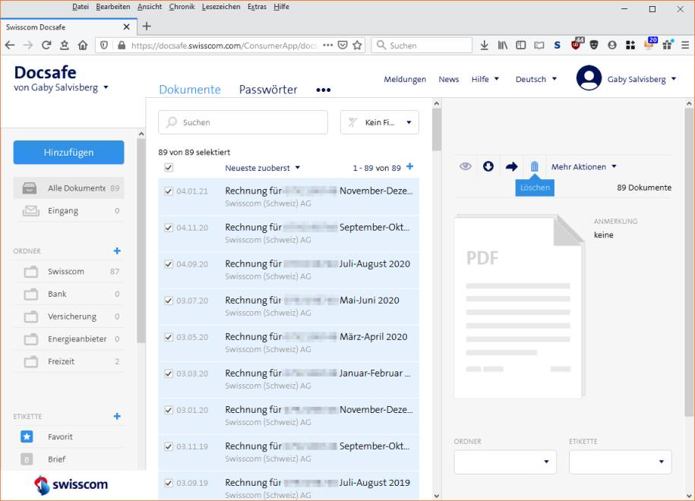Image resolution: width=695 pixels, height=501 pixels.
Task: Open the Meldungen link
Action: [x=405, y=79]
